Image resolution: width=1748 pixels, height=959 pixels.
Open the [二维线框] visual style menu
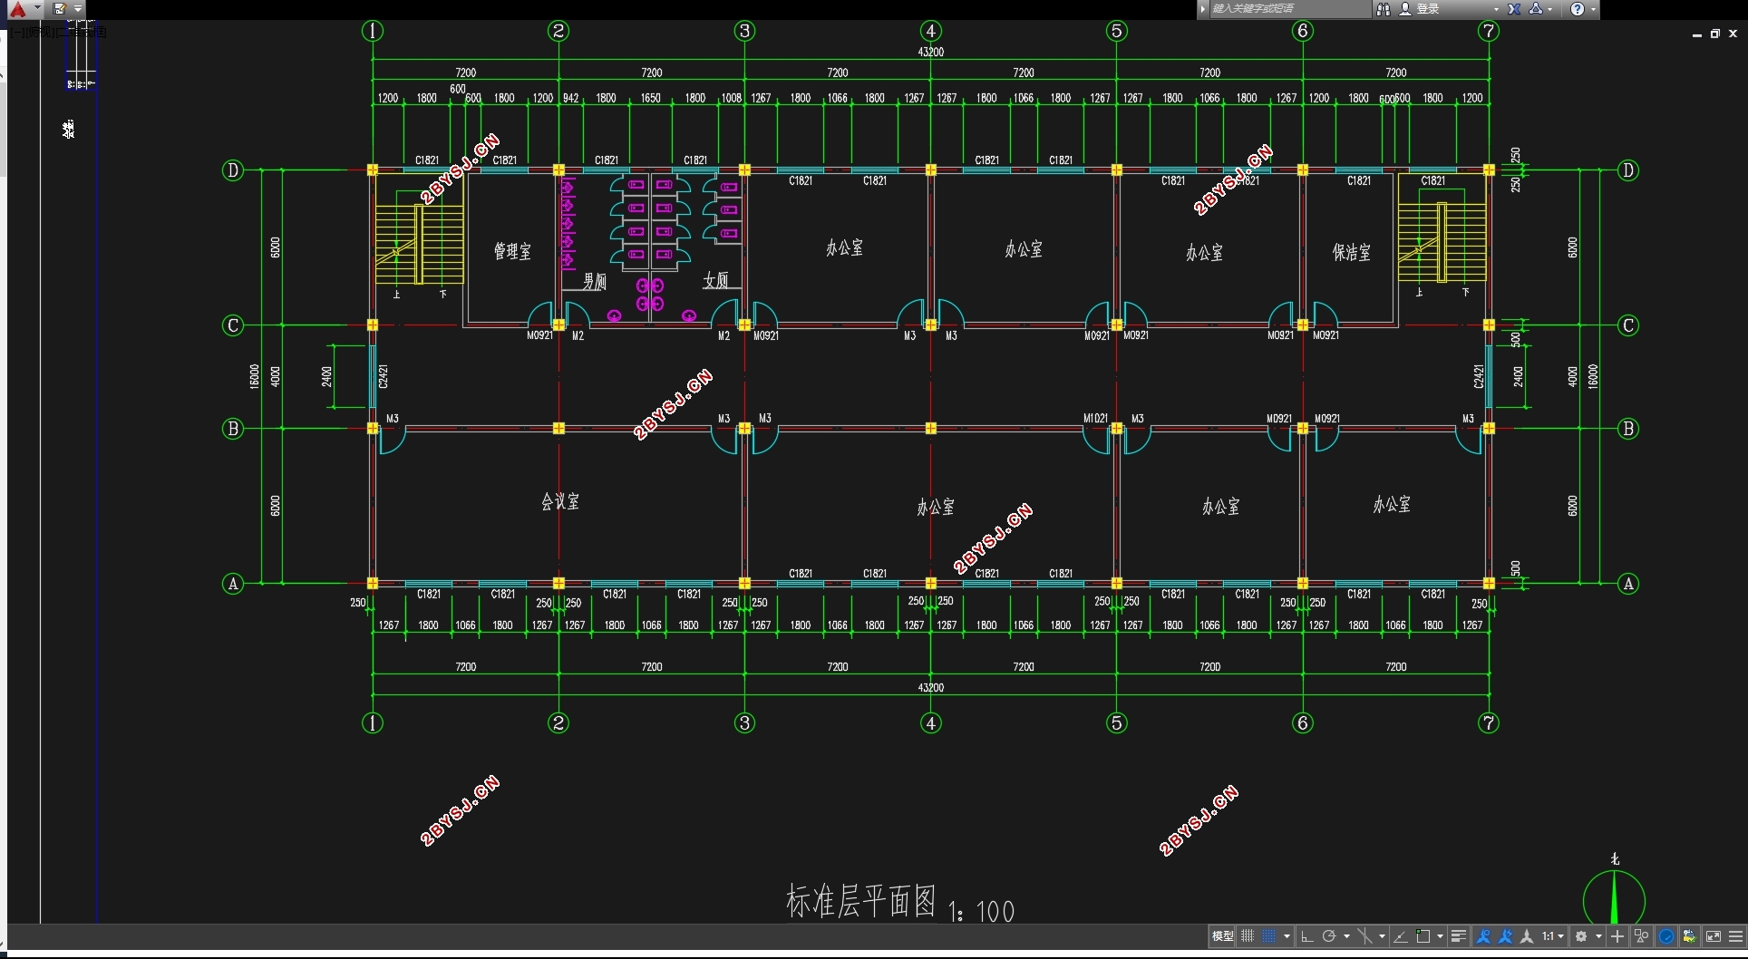pyautogui.click(x=82, y=33)
